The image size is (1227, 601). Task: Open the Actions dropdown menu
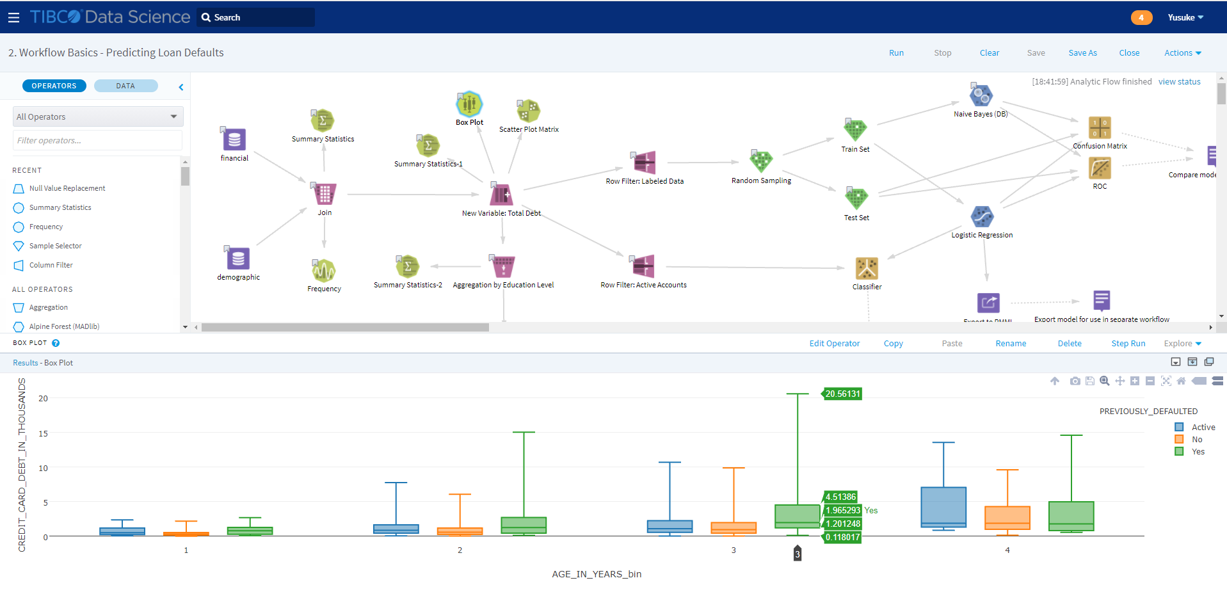[x=1182, y=53]
